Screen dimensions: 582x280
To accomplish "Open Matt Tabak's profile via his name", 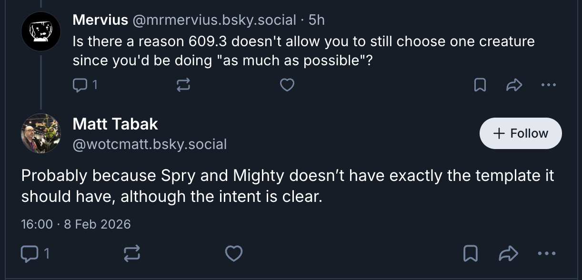I will 115,124.
